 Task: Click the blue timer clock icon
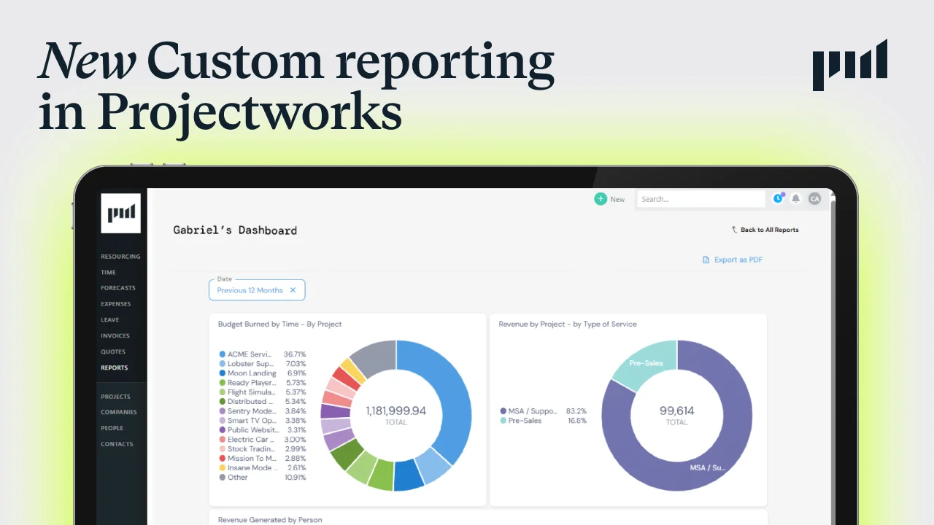tap(777, 198)
